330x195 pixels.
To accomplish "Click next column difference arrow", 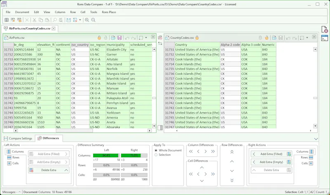I will tap(205, 151).
